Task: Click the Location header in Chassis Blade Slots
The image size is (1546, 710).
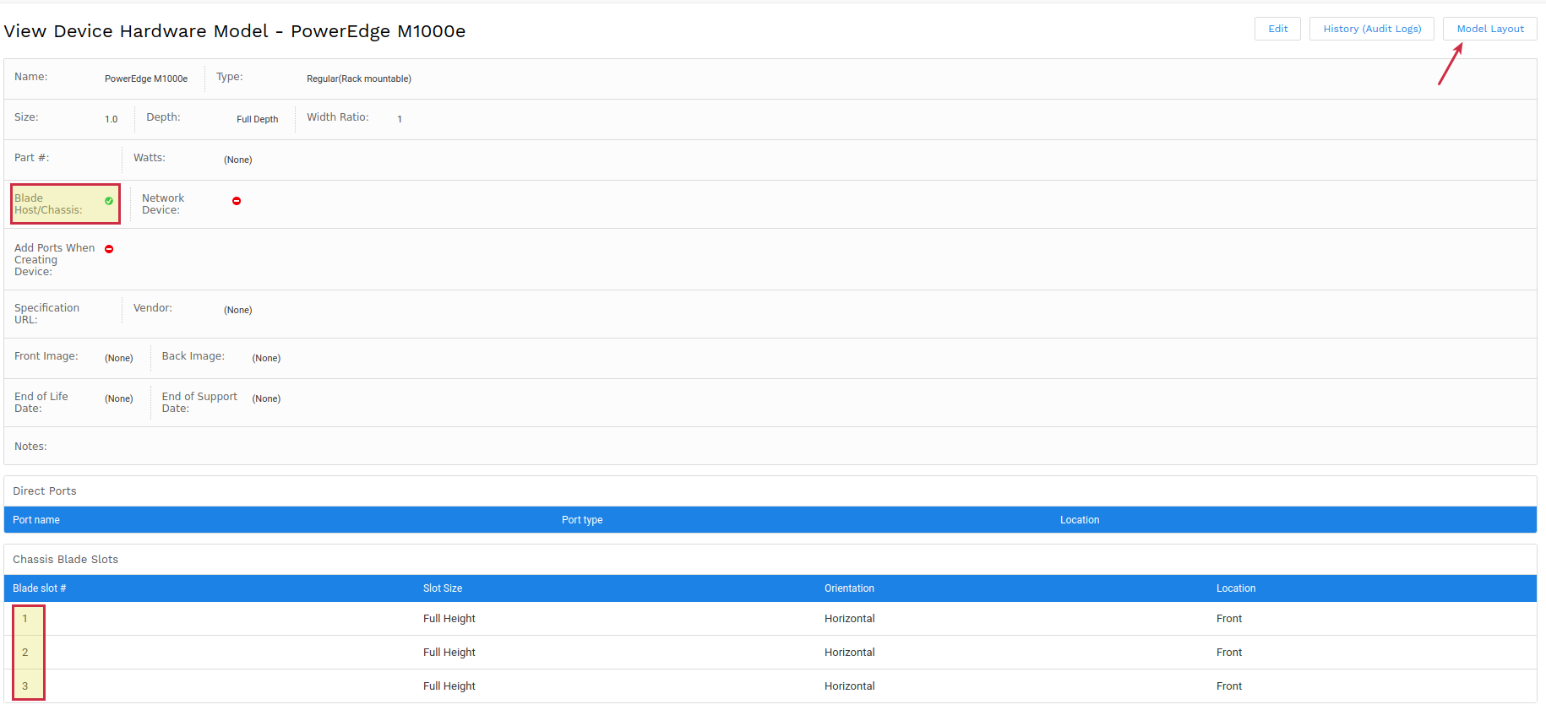Action: pyautogui.click(x=1236, y=588)
